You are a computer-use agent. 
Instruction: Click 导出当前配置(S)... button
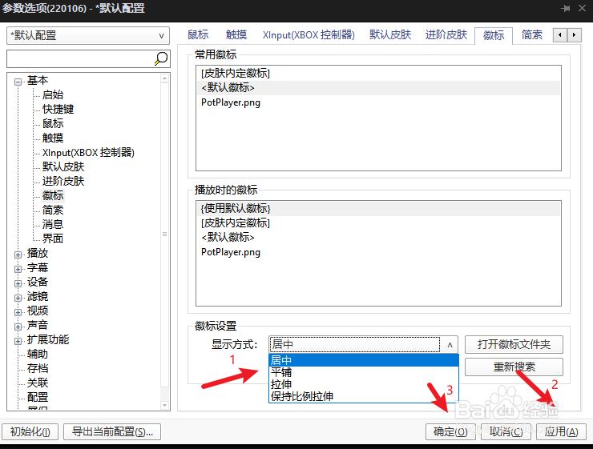click(112, 431)
